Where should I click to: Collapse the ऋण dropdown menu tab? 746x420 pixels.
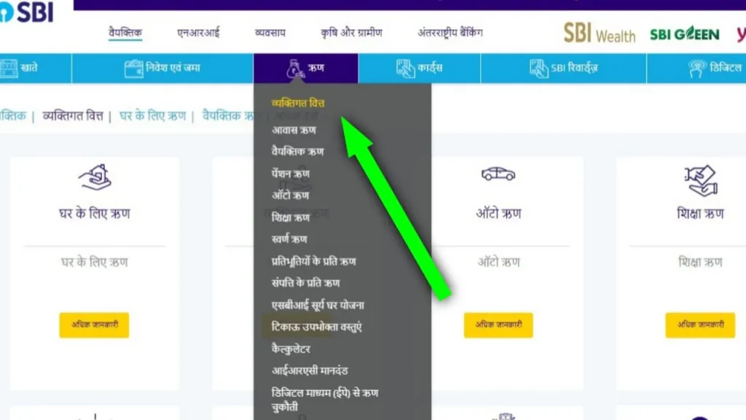(x=306, y=68)
